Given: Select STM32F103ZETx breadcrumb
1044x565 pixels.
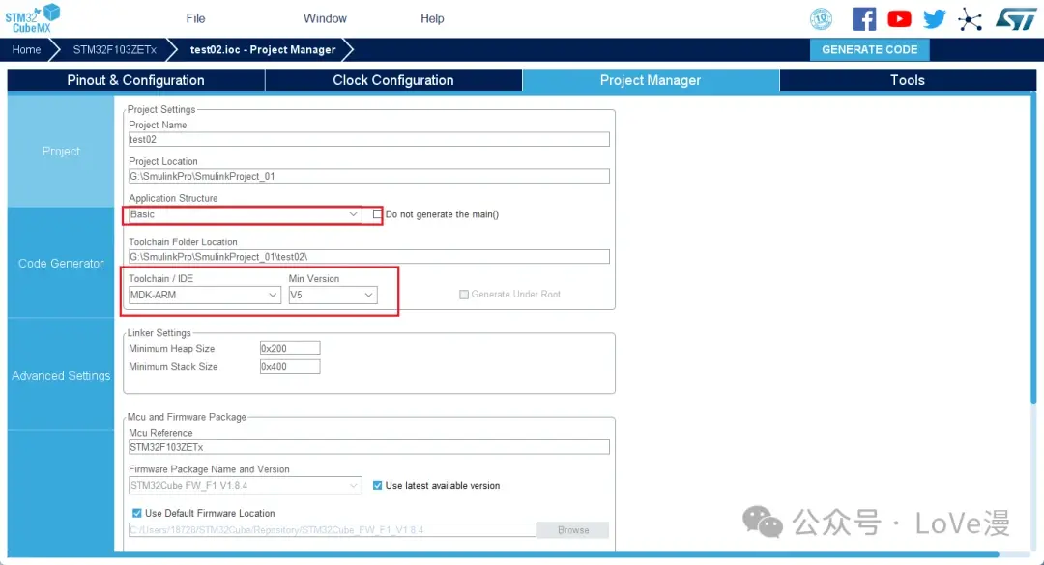Looking at the screenshot, I should click(x=114, y=50).
